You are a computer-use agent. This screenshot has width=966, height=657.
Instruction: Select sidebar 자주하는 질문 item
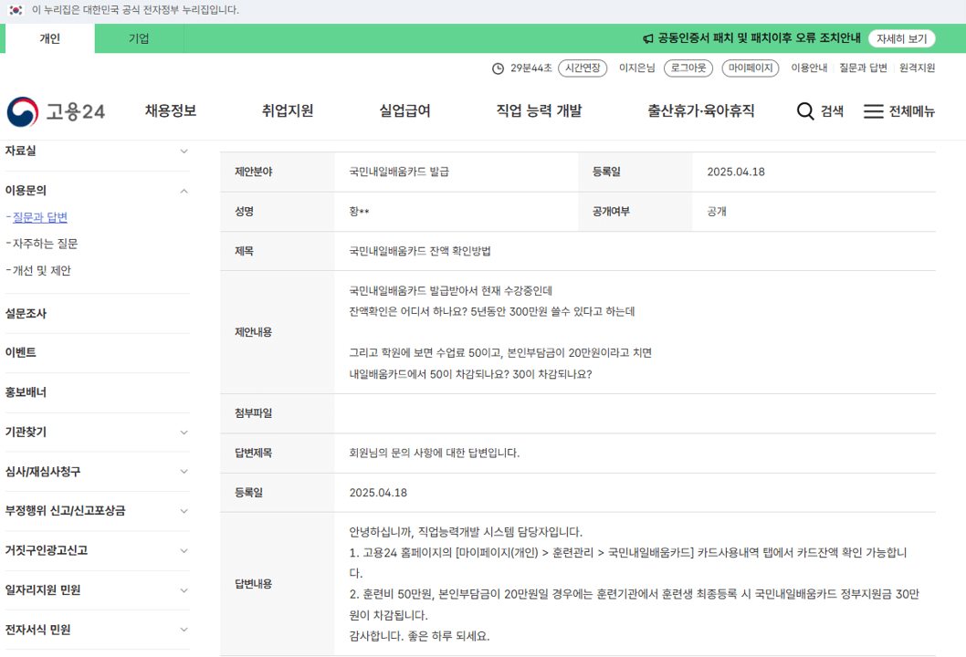pos(45,244)
